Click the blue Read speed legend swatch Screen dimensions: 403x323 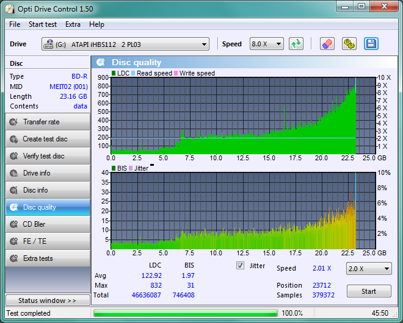133,73
